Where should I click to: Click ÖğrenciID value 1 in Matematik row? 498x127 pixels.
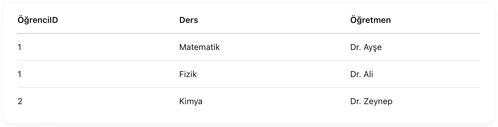(x=20, y=47)
